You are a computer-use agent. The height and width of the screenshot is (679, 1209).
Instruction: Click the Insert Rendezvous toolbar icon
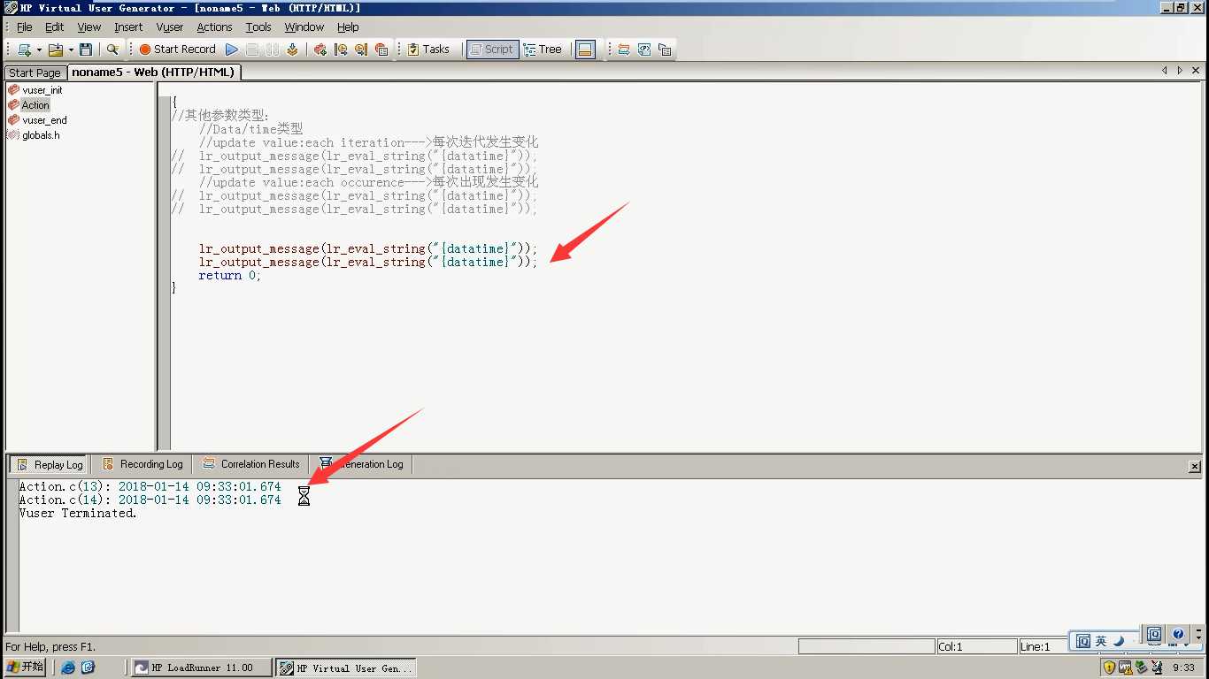[381, 50]
